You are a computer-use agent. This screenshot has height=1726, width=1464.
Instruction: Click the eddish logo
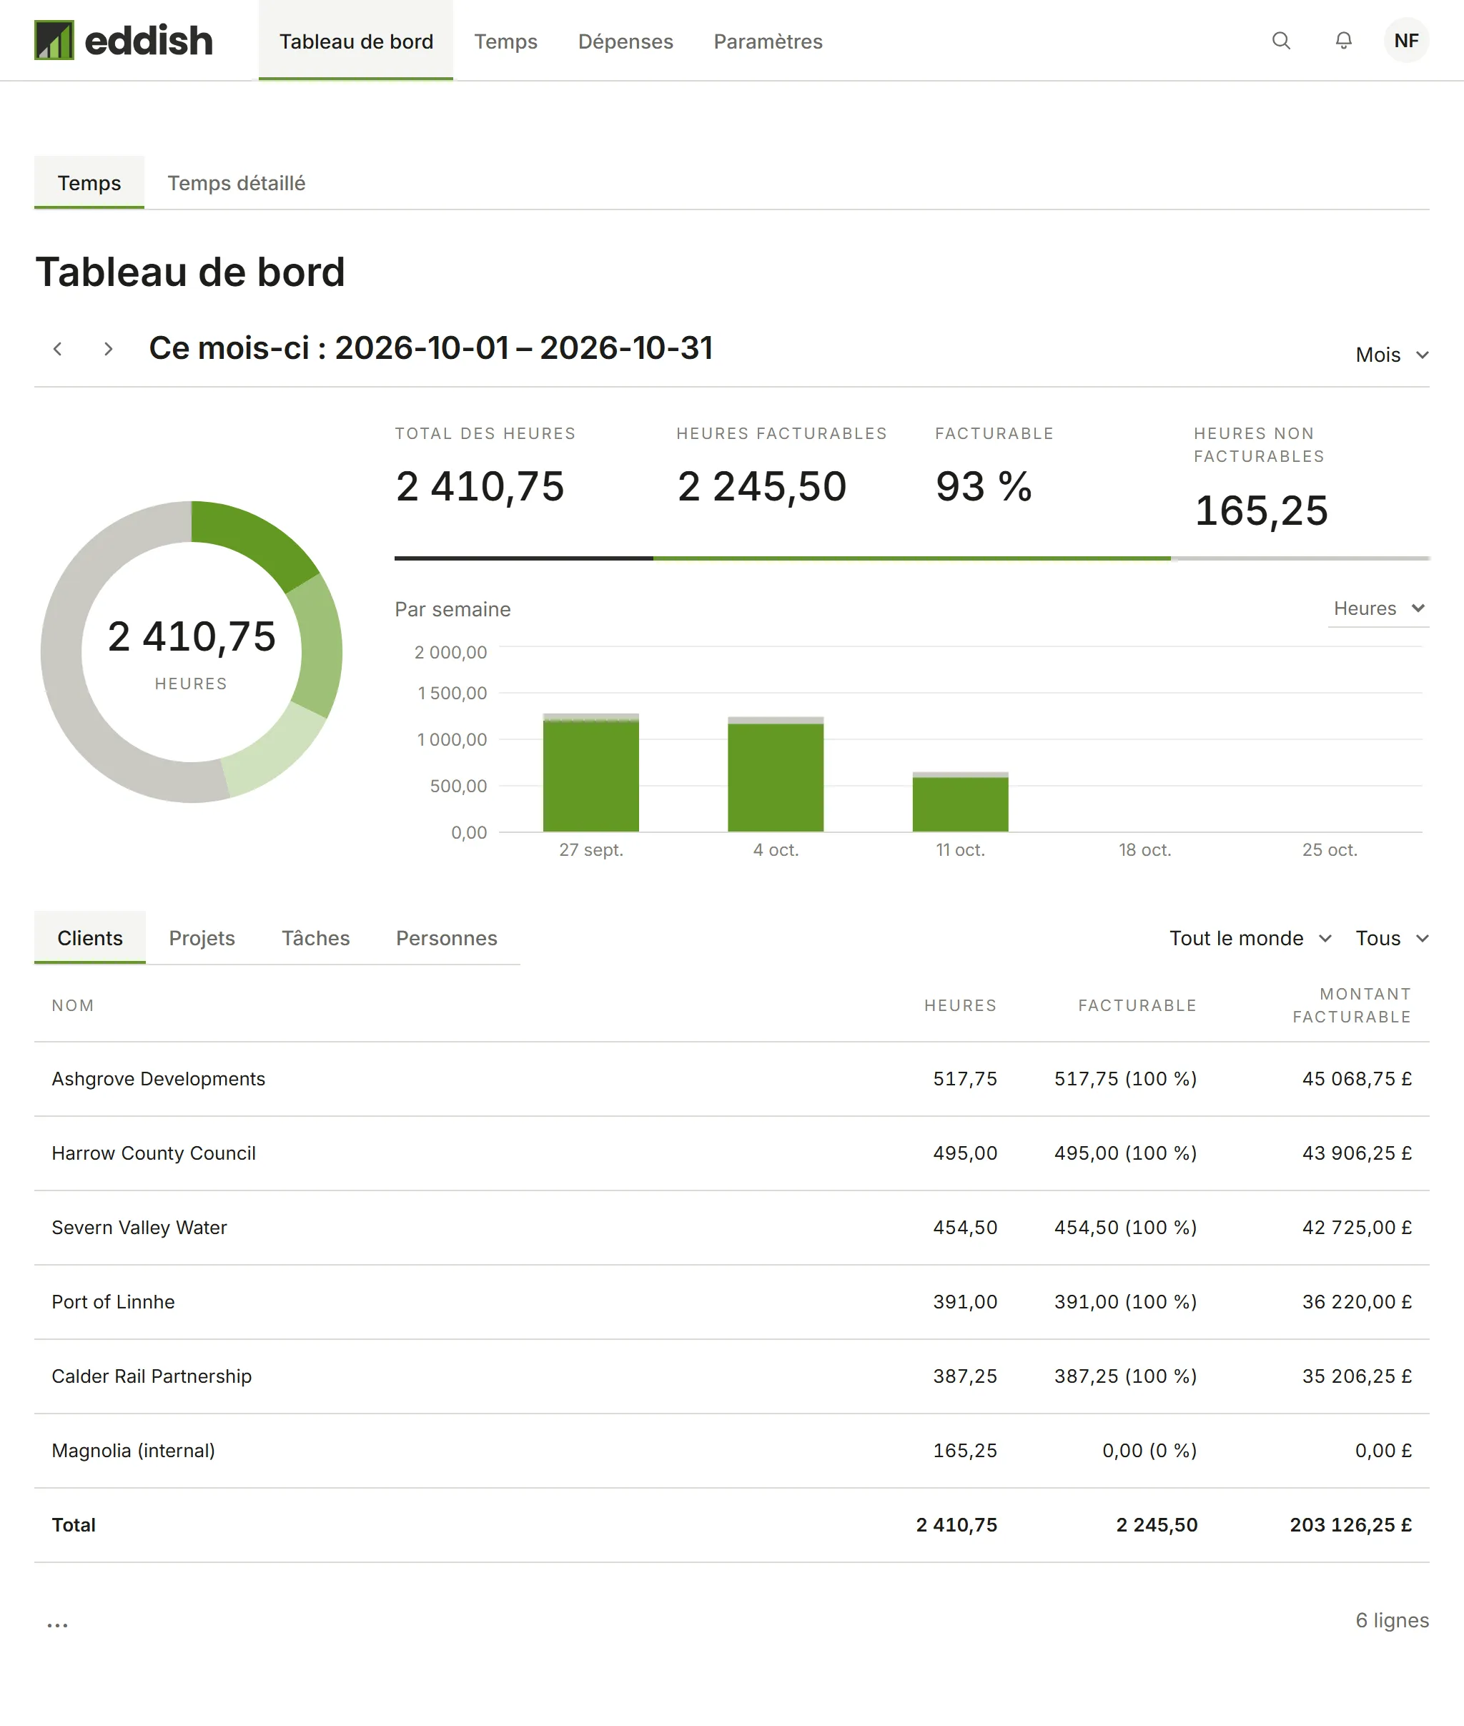124,41
